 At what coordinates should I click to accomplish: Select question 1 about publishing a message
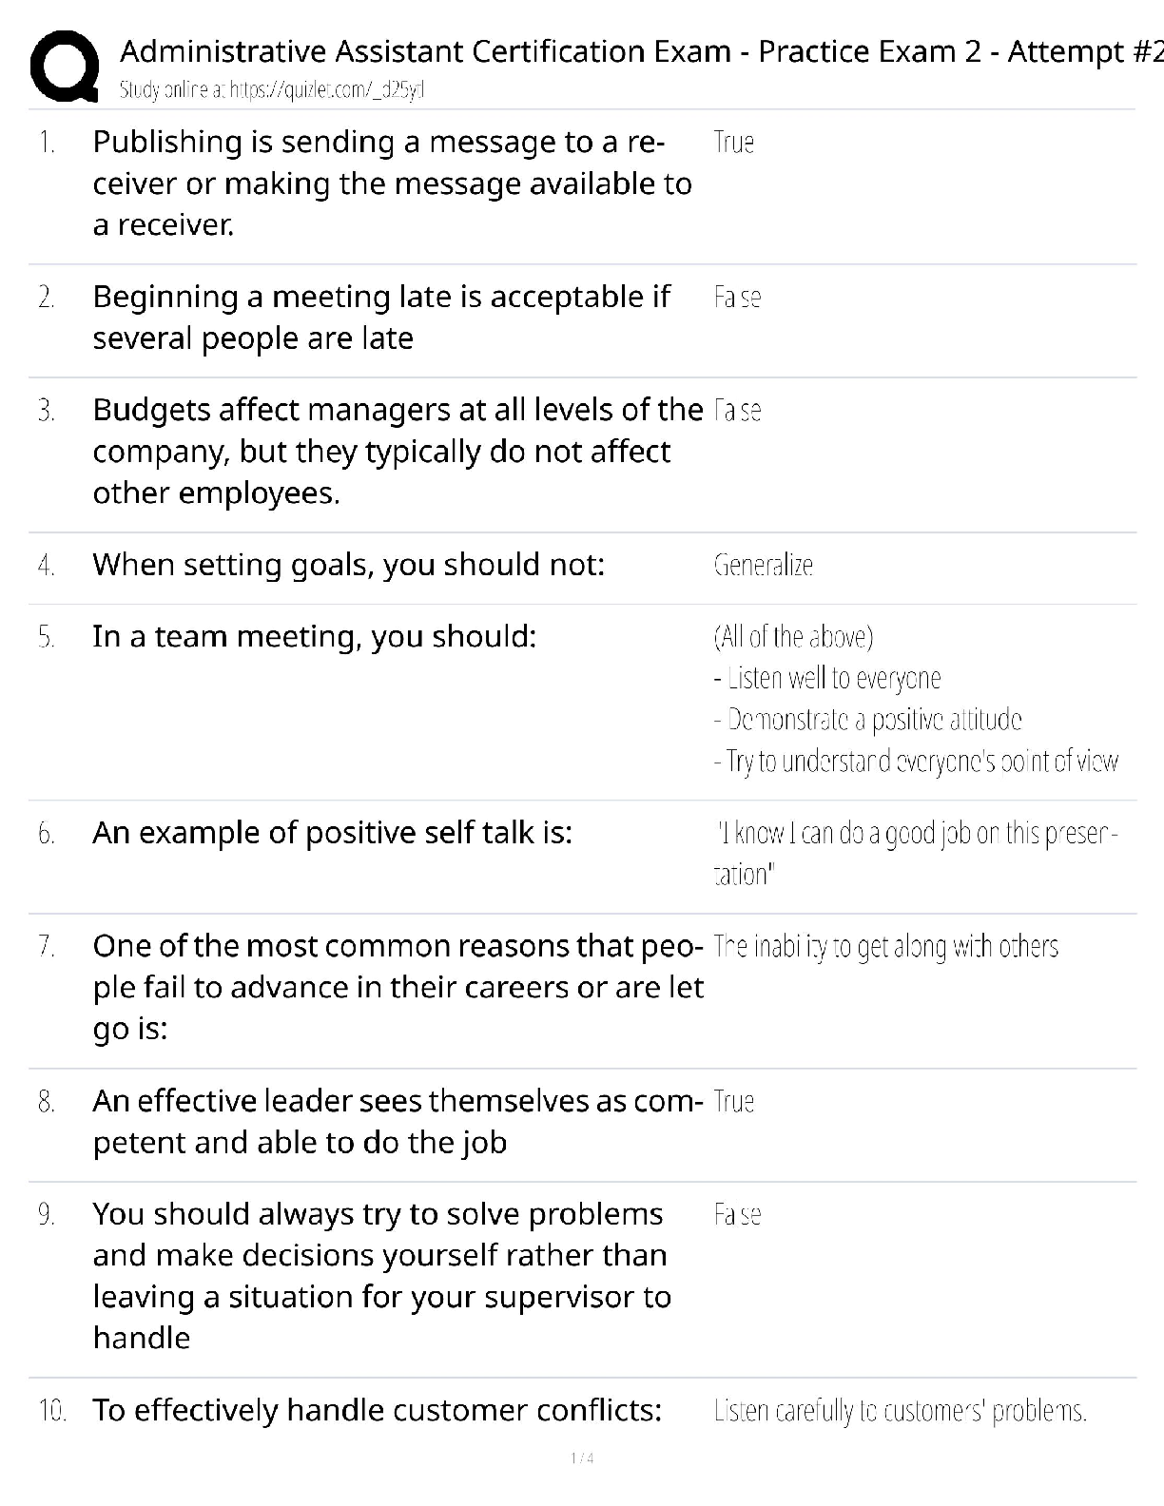coord(392,183)
